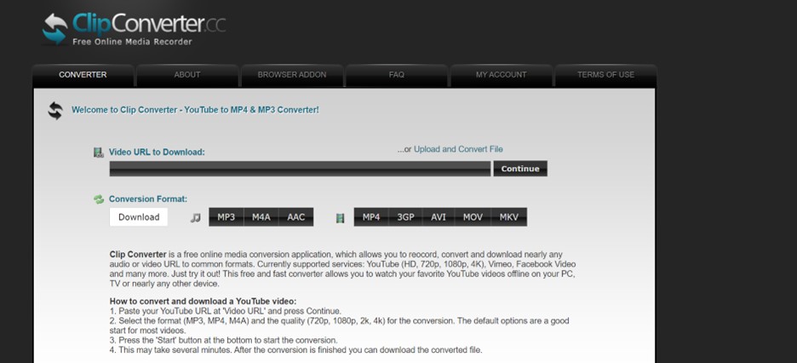This screenshot has height=363, width=797.
Task: Click the 'This may take several minutes' line
Action: [x=295, y=349]
